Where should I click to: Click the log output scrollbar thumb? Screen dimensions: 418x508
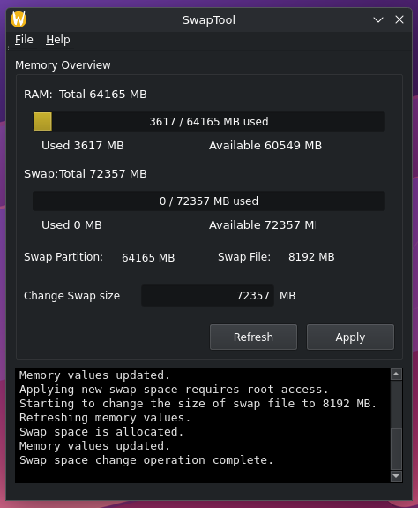tap(396, 449)
